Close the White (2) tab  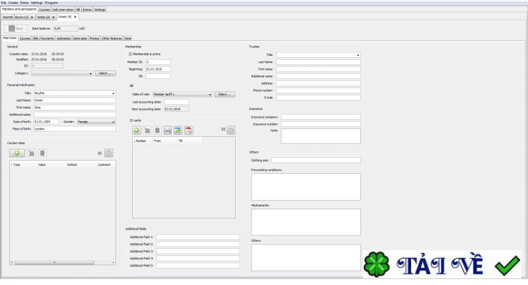(x=53, y=17)
